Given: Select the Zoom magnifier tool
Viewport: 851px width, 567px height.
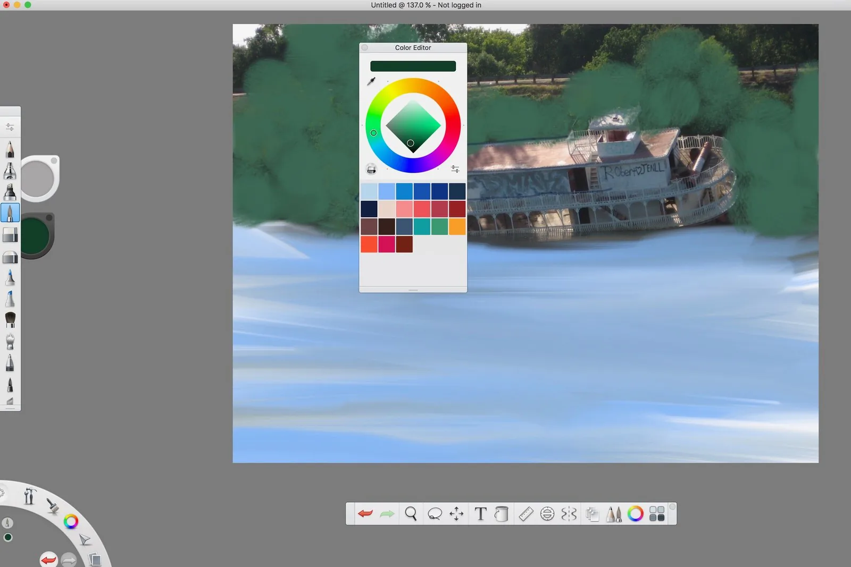Looking at the screenshot, I should pyautogui.click(x=411, y=513).
